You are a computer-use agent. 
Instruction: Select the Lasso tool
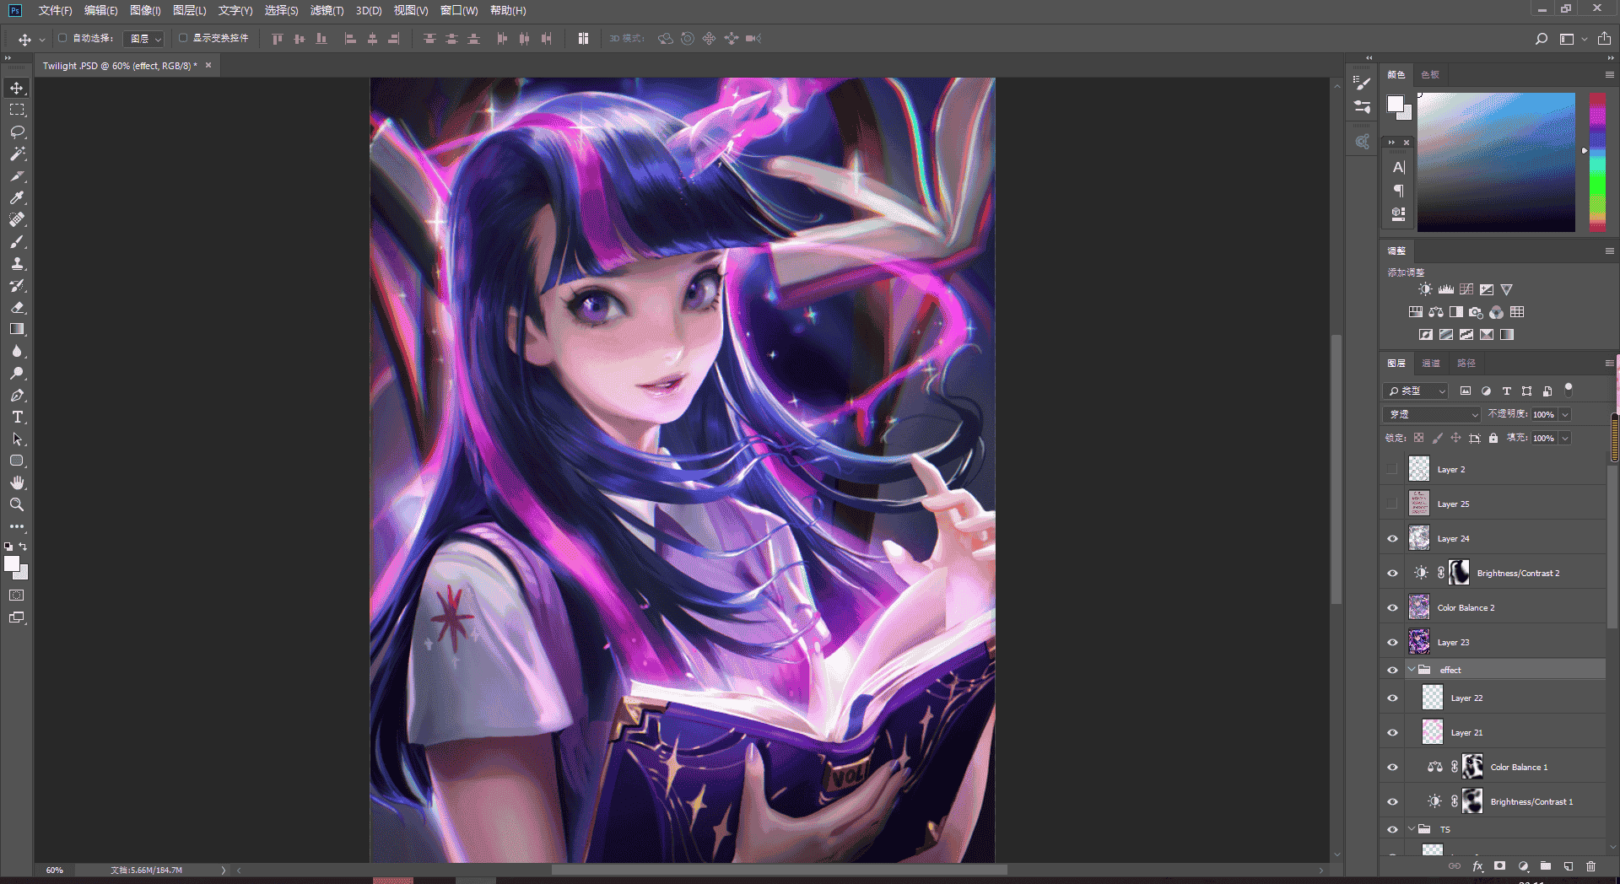(x=17, y=132)
